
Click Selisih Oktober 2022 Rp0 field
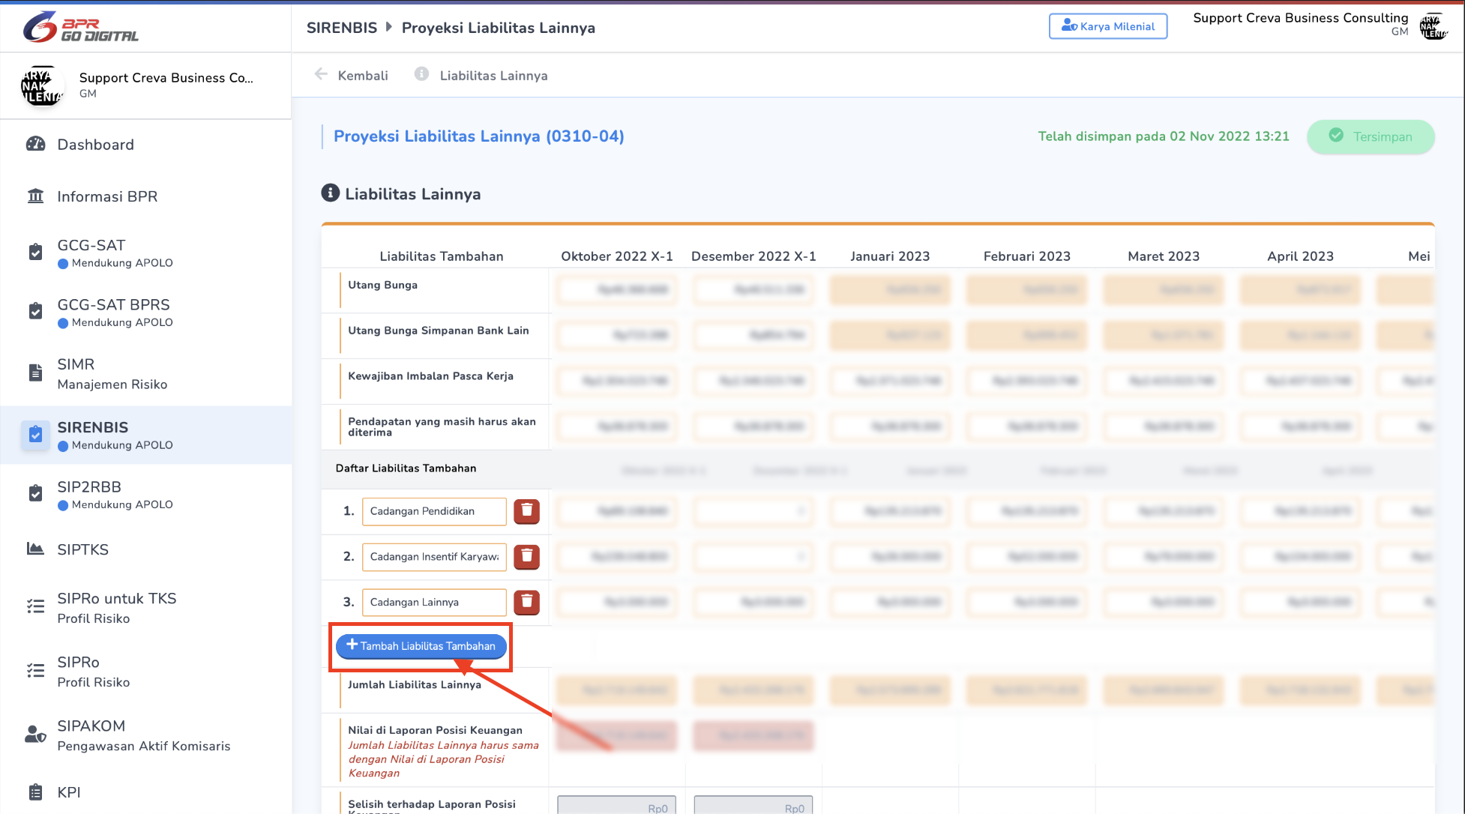pyautogui.click(x=616, y=805)
